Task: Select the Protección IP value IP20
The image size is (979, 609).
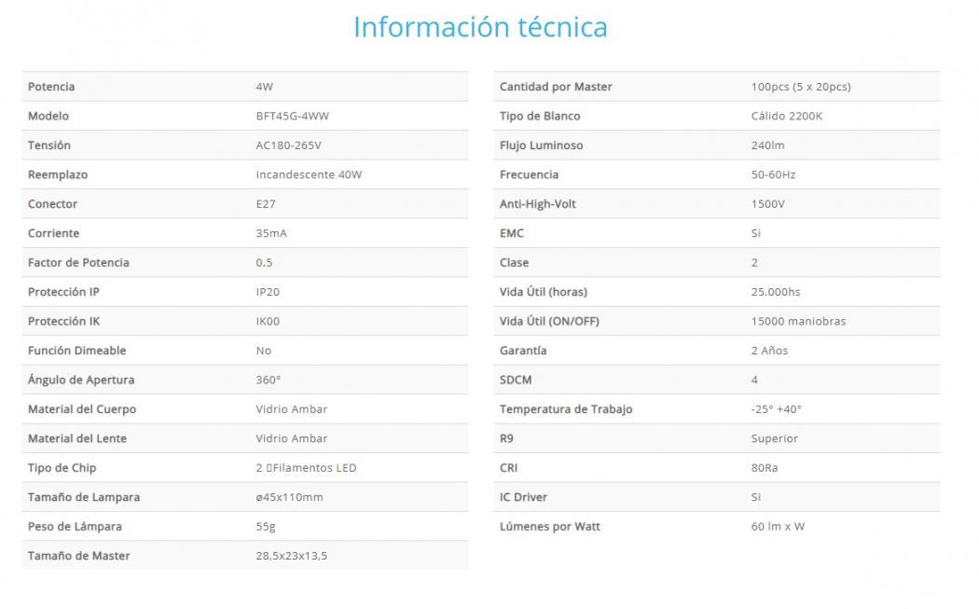Action: pos(268,292)
